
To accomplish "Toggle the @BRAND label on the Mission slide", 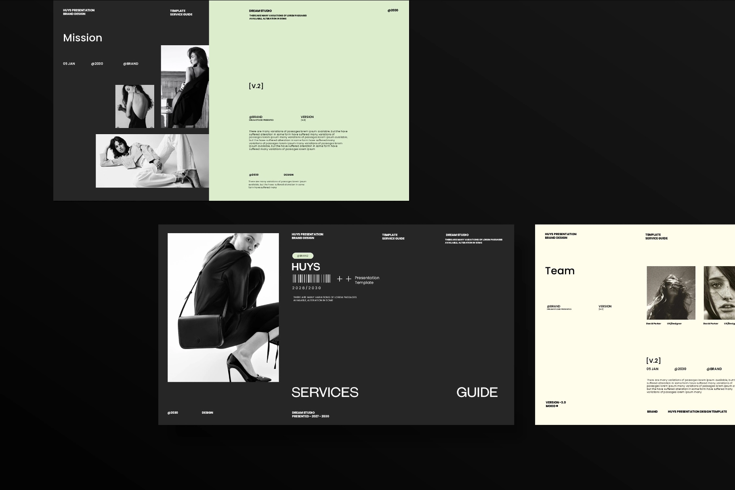I will point(130,63).
